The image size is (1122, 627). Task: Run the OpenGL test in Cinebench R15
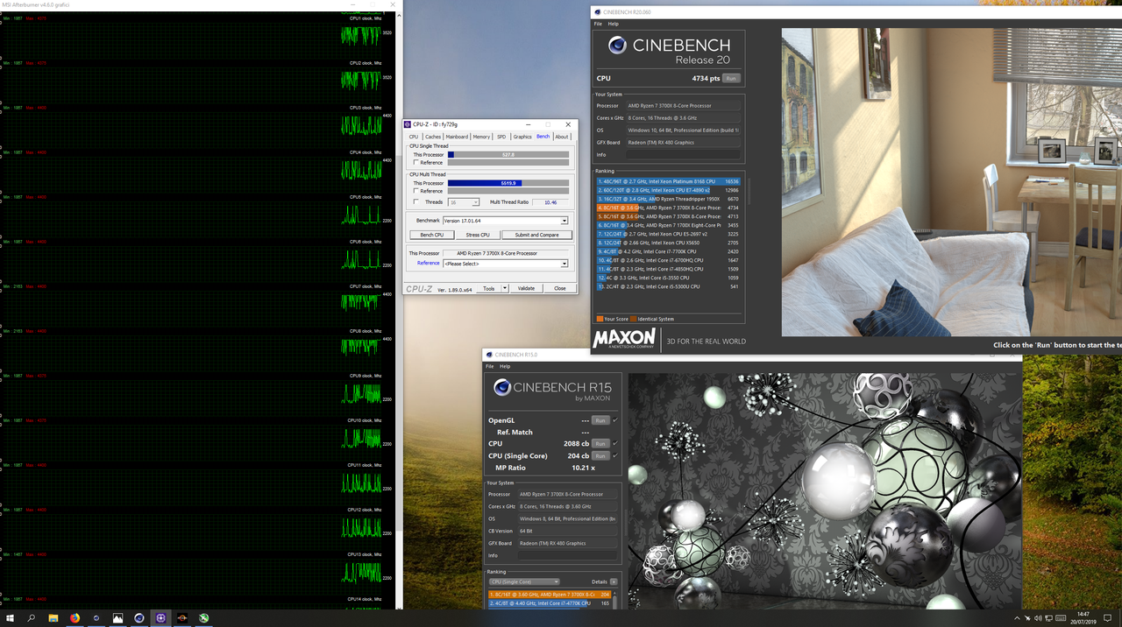point(600,420)
